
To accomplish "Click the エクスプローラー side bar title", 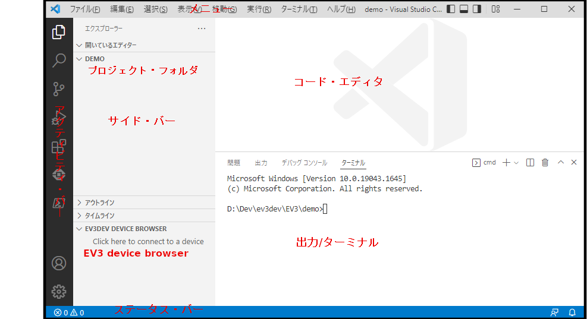I will tap(103, 29).
